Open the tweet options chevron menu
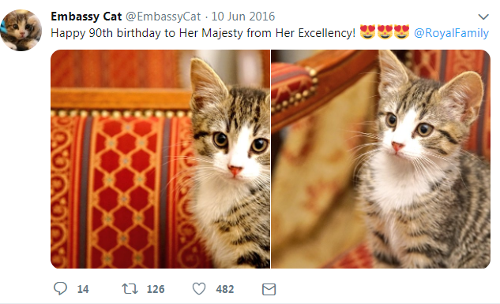This screenshot has width=500, height=304. [x=483, y=17]
